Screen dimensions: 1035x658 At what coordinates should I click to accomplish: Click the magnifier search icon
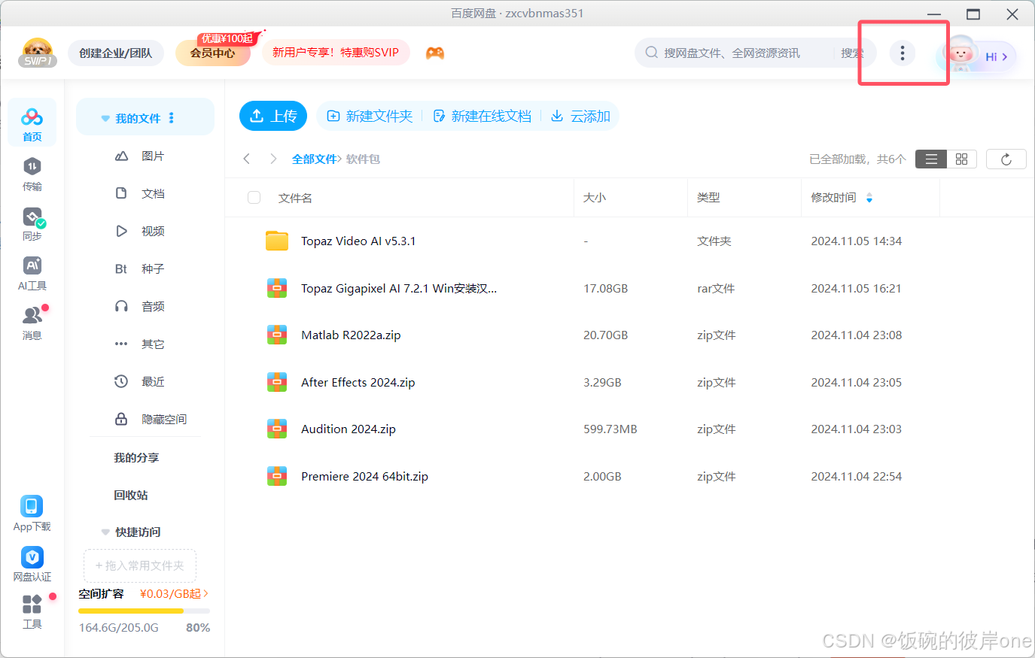pos(651,53)
